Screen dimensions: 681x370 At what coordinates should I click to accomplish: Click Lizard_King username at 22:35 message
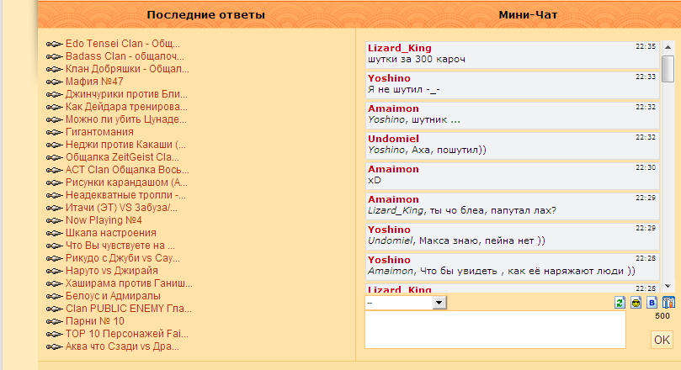pos(400,48)
